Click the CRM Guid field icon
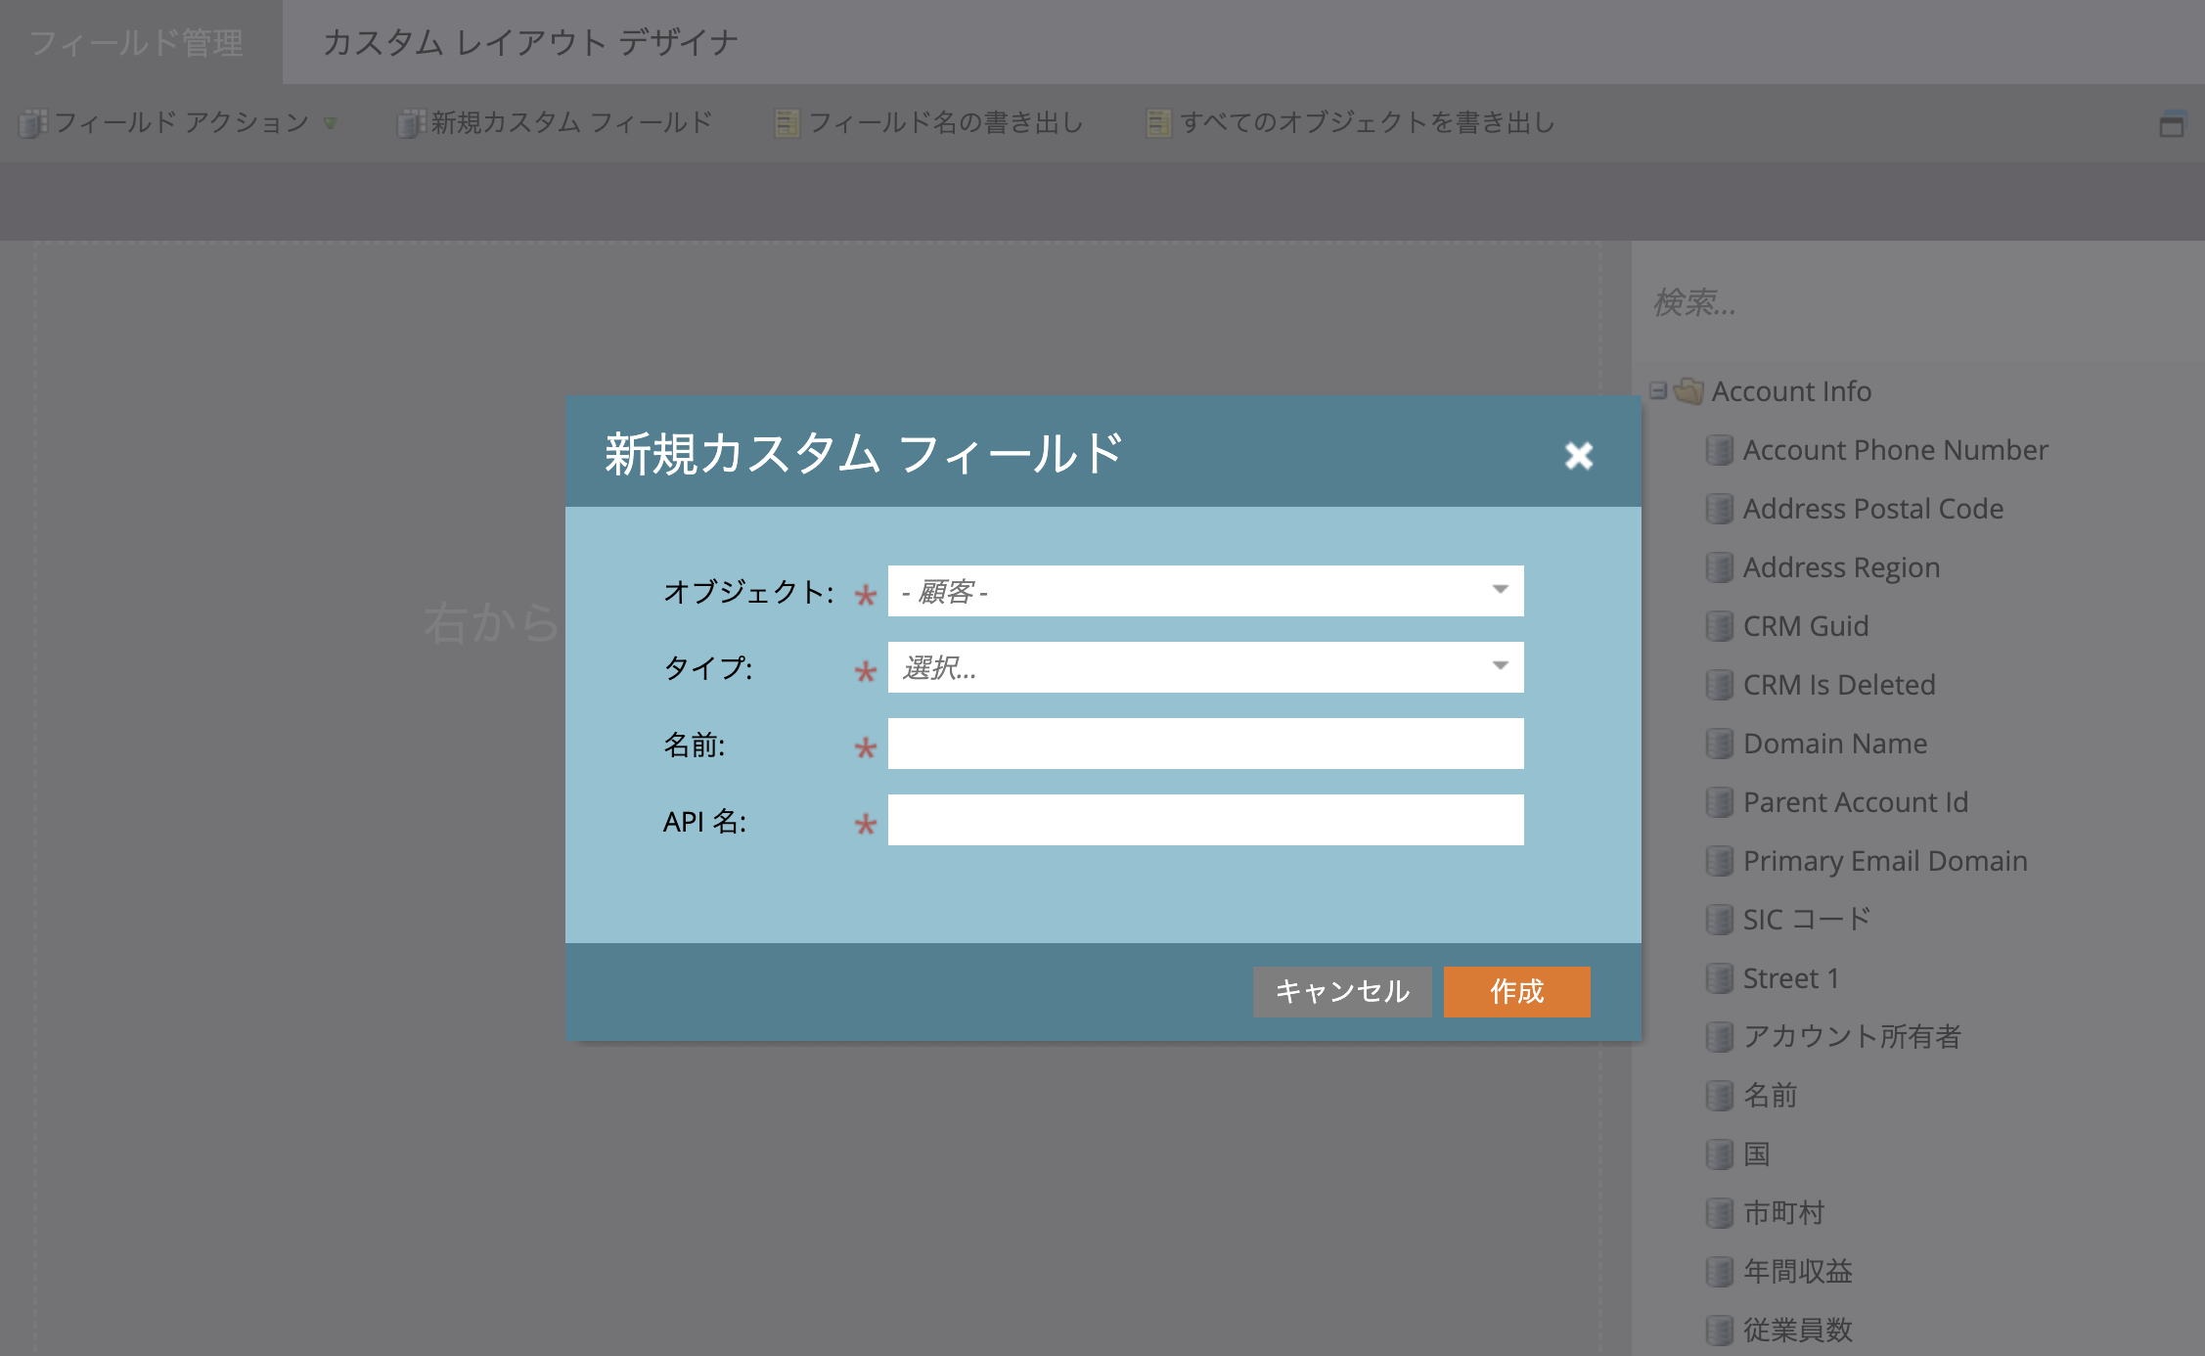The width and height of the screenshot is (2205, 1356). click(x=1719, y=626)
